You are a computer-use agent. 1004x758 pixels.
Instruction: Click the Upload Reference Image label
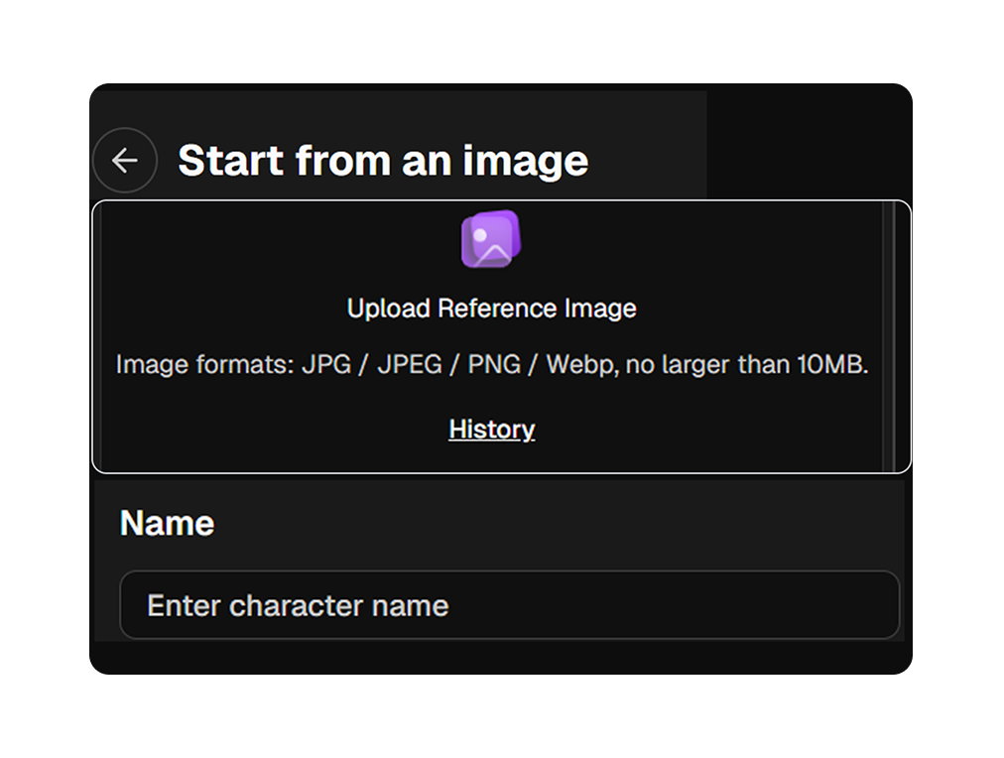coord(492,309)
